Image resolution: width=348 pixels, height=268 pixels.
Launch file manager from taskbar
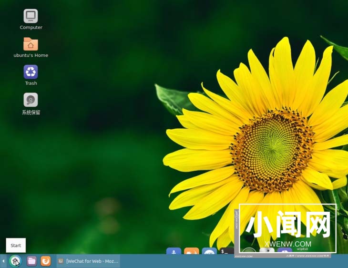(x=31, y=261)
